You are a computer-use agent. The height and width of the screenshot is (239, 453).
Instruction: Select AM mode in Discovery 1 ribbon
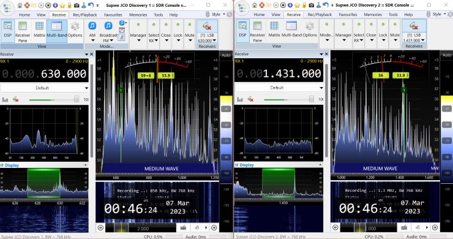click(92, 31)
